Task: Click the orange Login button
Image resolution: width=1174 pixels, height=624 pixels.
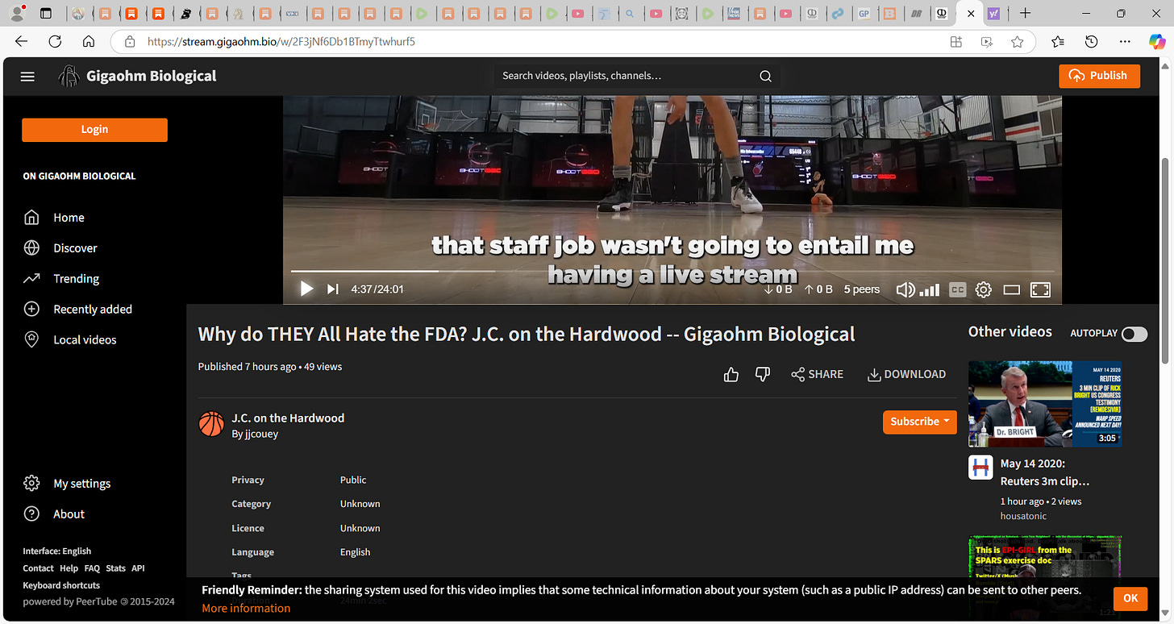Action: point(94,130)
